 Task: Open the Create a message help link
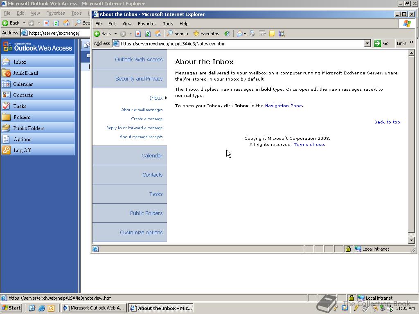(x=147, y=119)
